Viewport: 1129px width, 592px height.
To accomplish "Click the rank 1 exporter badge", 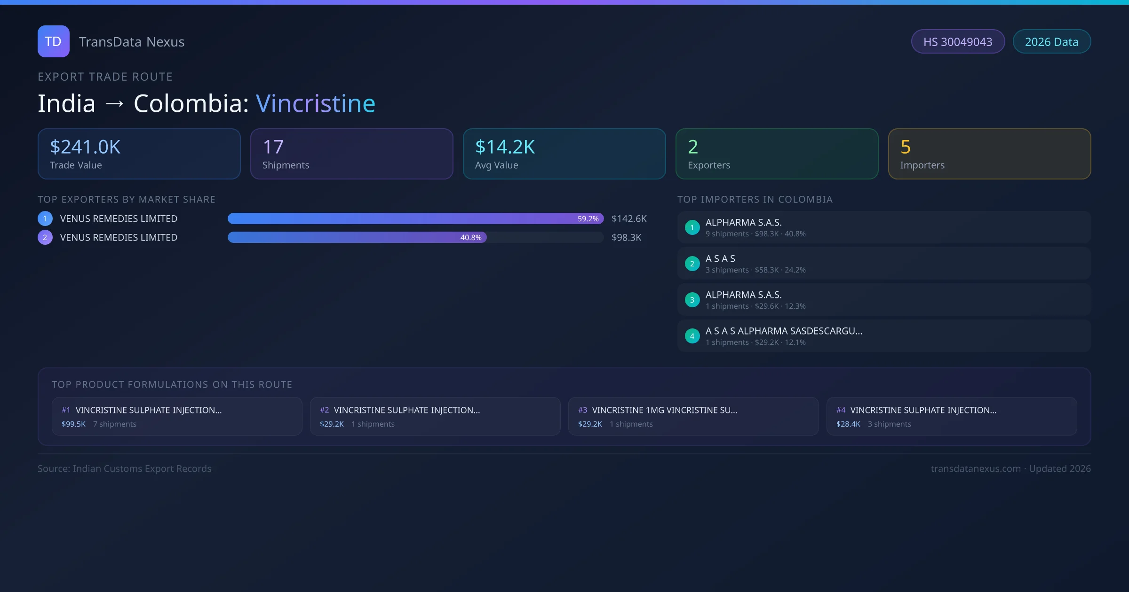I will click(45, 218).
